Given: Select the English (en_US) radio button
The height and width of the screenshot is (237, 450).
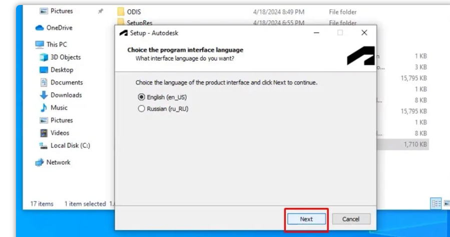Looking at the screenshot, I should pyautogui.click(x=141, y=97).
